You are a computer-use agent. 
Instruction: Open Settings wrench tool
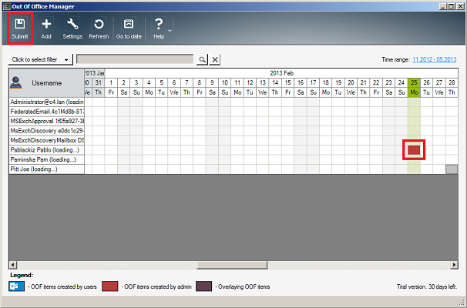[x=72, y=28]
